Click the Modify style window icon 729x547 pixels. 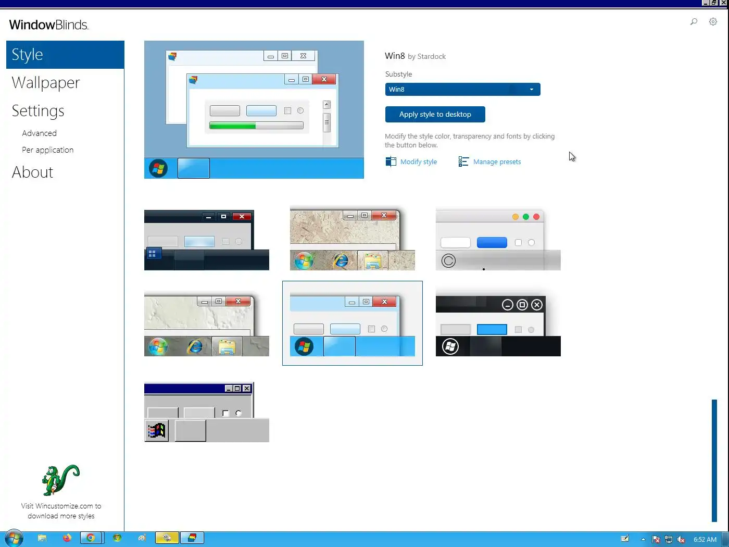[391, 161]
